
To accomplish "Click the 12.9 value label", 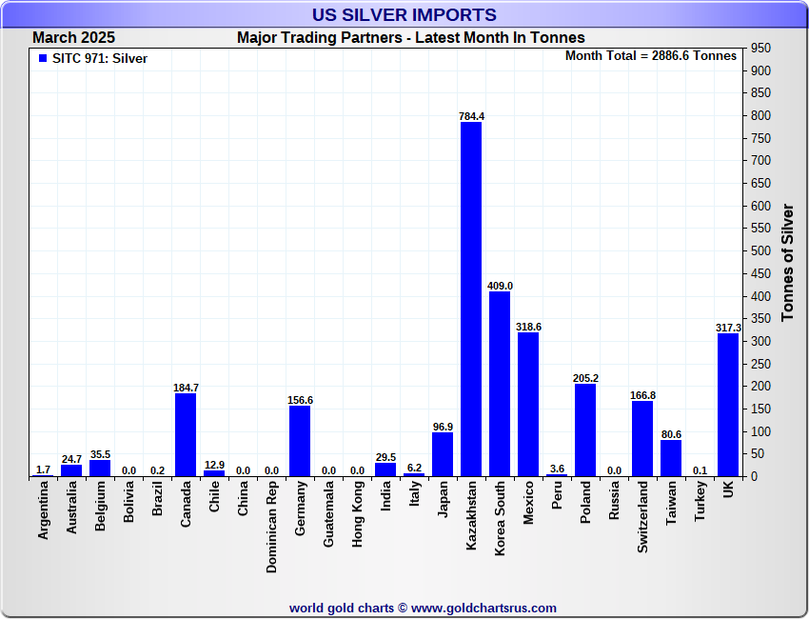I will (x=214, y=465).
